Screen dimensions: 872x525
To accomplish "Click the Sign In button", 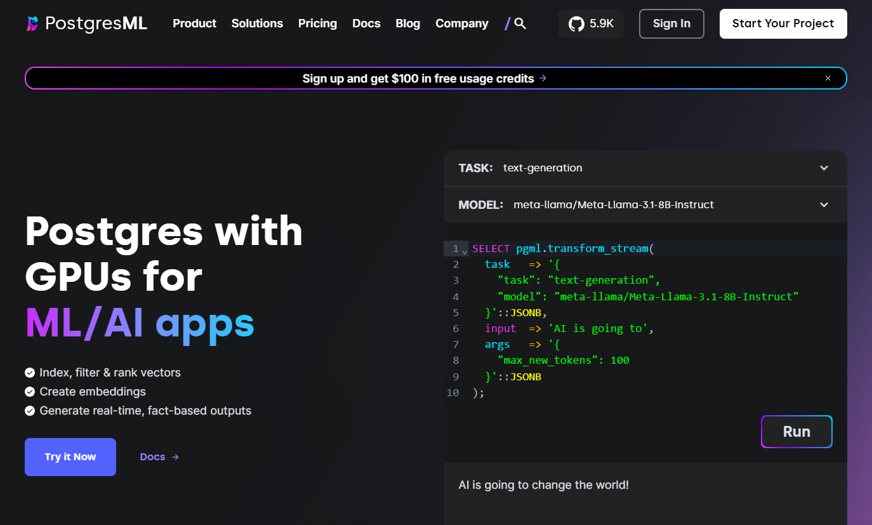I will click(x=671, y=23).
